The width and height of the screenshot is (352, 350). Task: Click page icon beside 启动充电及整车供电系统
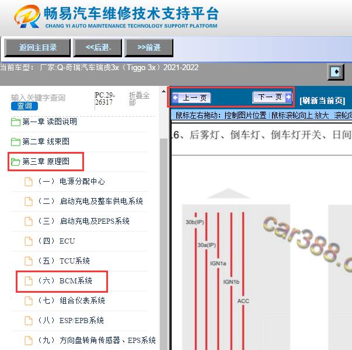[x=29, y=201]
